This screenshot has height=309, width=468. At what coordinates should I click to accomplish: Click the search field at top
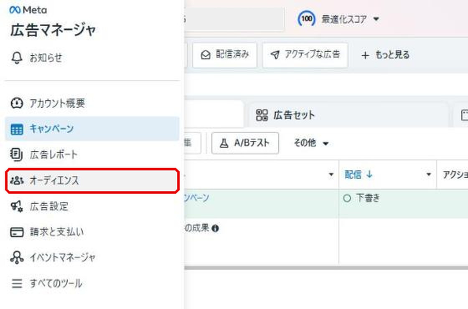click(x=234, y=19)
